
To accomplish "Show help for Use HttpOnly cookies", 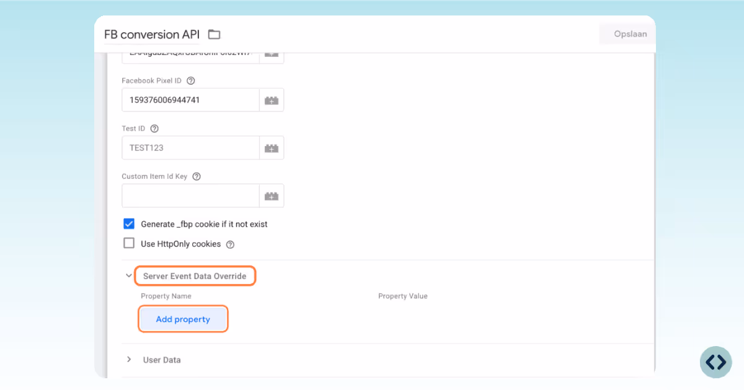I will (230, 245).
